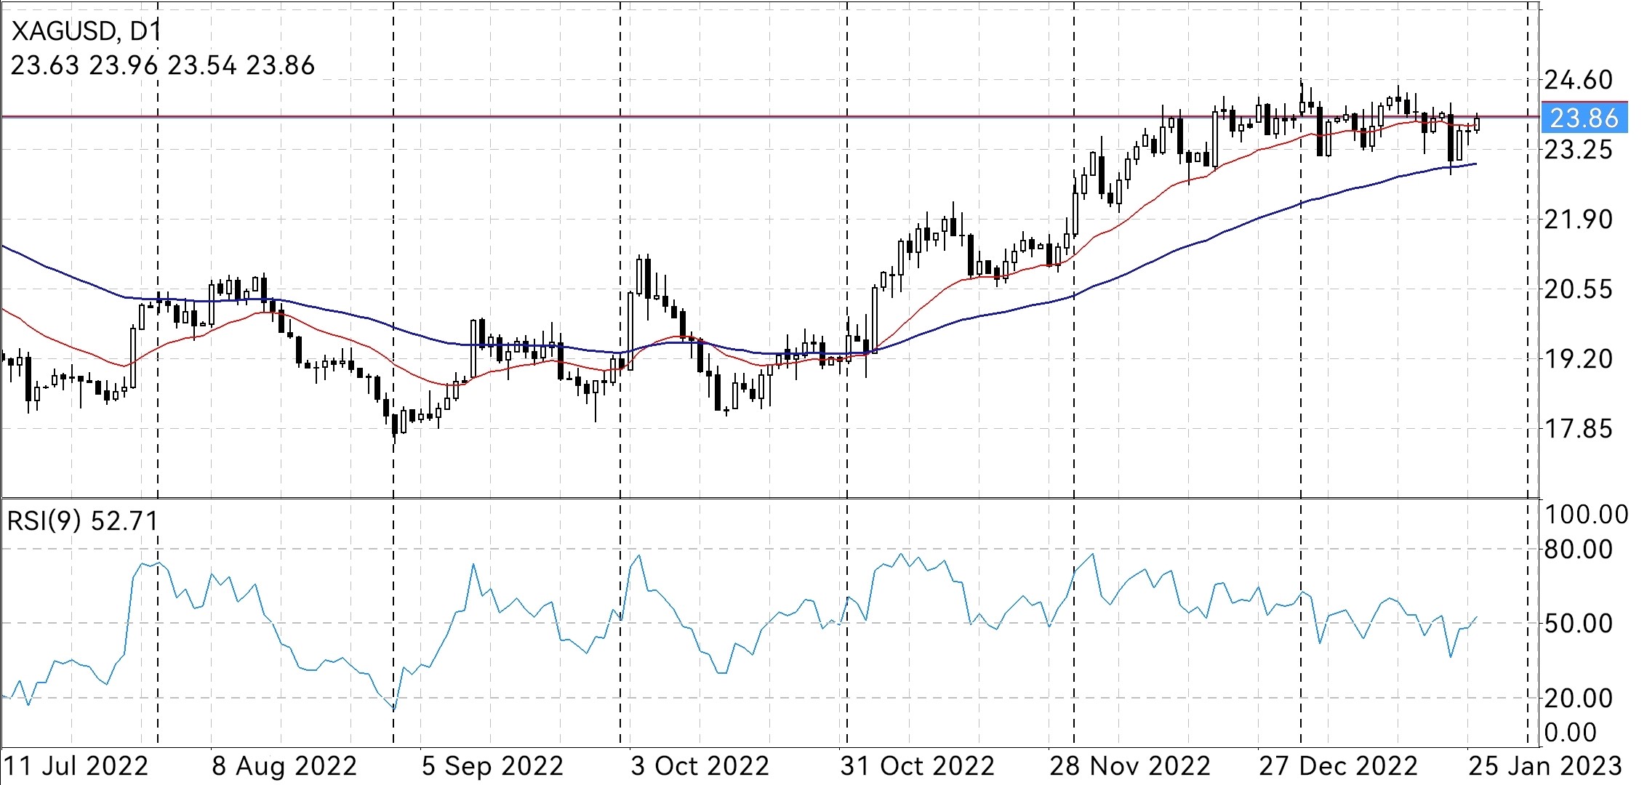Click the 3 Oct 2022 date label

pyautogui.click(x=700, y=766)
